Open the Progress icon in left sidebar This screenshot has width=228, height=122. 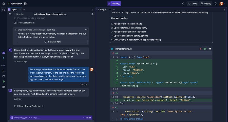point(4,66)
